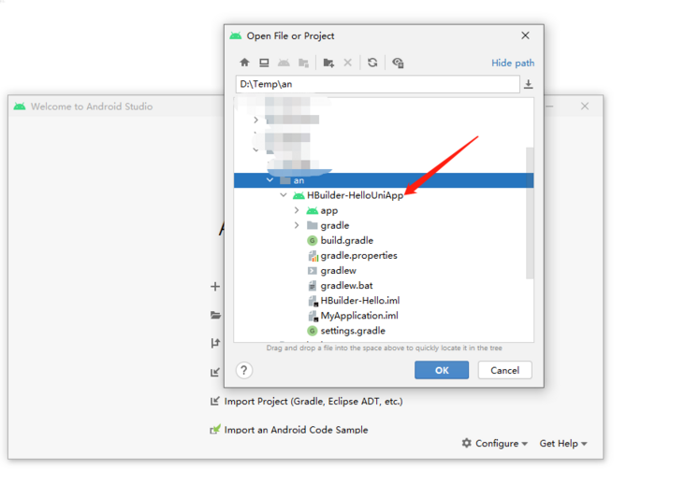Select the an folder row
The image size is (685, 497).
click(x=384, y=180)
